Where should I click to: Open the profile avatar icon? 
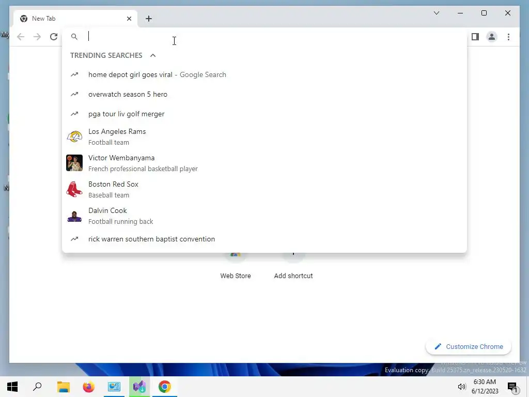point(492,37)
